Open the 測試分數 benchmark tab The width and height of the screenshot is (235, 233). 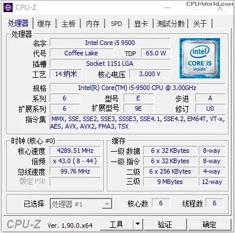pyautogui.click(x=170, y=24)
